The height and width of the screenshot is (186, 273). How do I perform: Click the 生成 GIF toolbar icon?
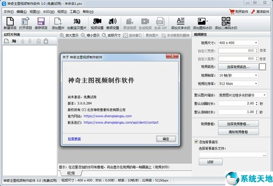pyautogui.click(x=160, y=21)
